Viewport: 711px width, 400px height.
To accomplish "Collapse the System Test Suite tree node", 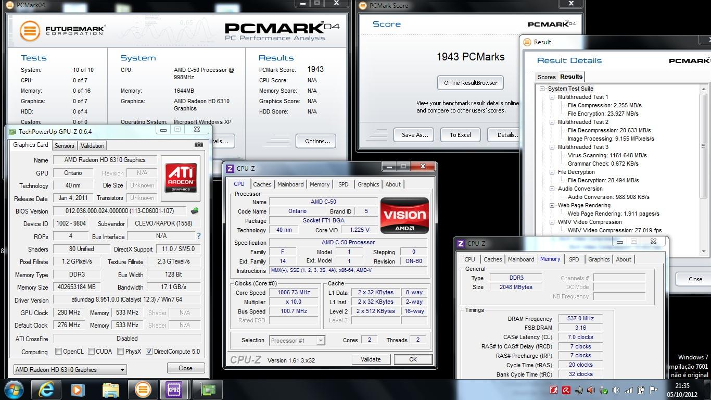I will click(x=542, y=89).
